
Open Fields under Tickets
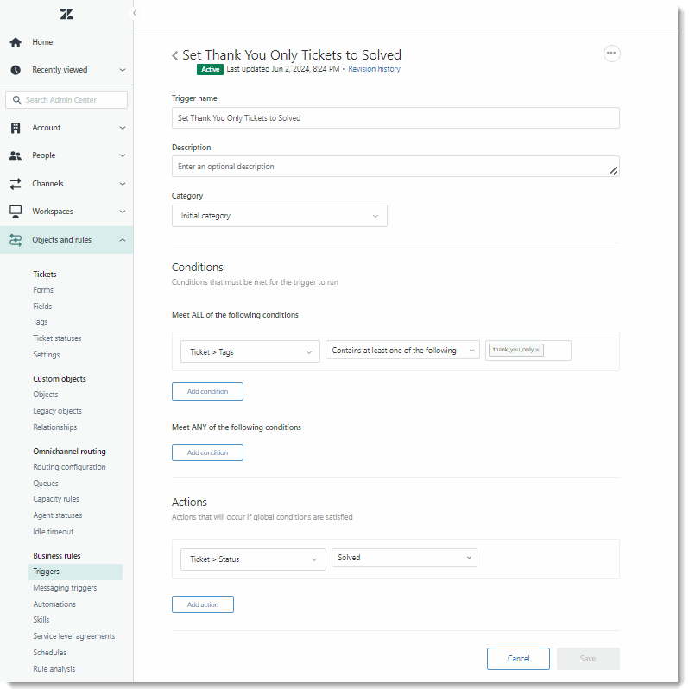point(42,307)
